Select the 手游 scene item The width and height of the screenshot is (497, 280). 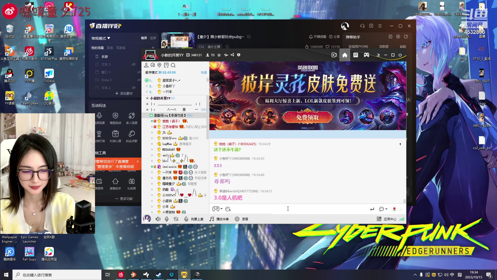pyautogui.click(x=105, y=57)
